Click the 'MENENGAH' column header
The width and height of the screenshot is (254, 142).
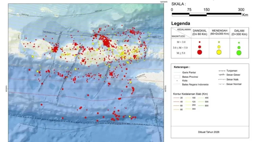(x=219, y=30)
